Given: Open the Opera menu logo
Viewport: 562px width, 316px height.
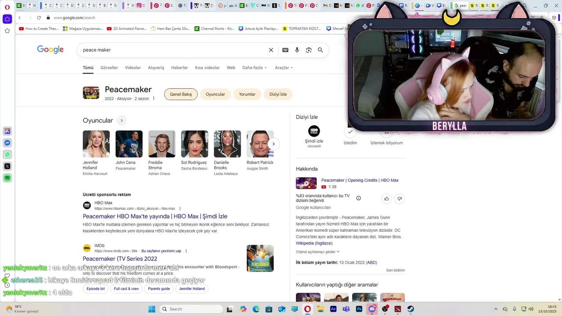Looking at the screenshot, I should pos(7,6).
